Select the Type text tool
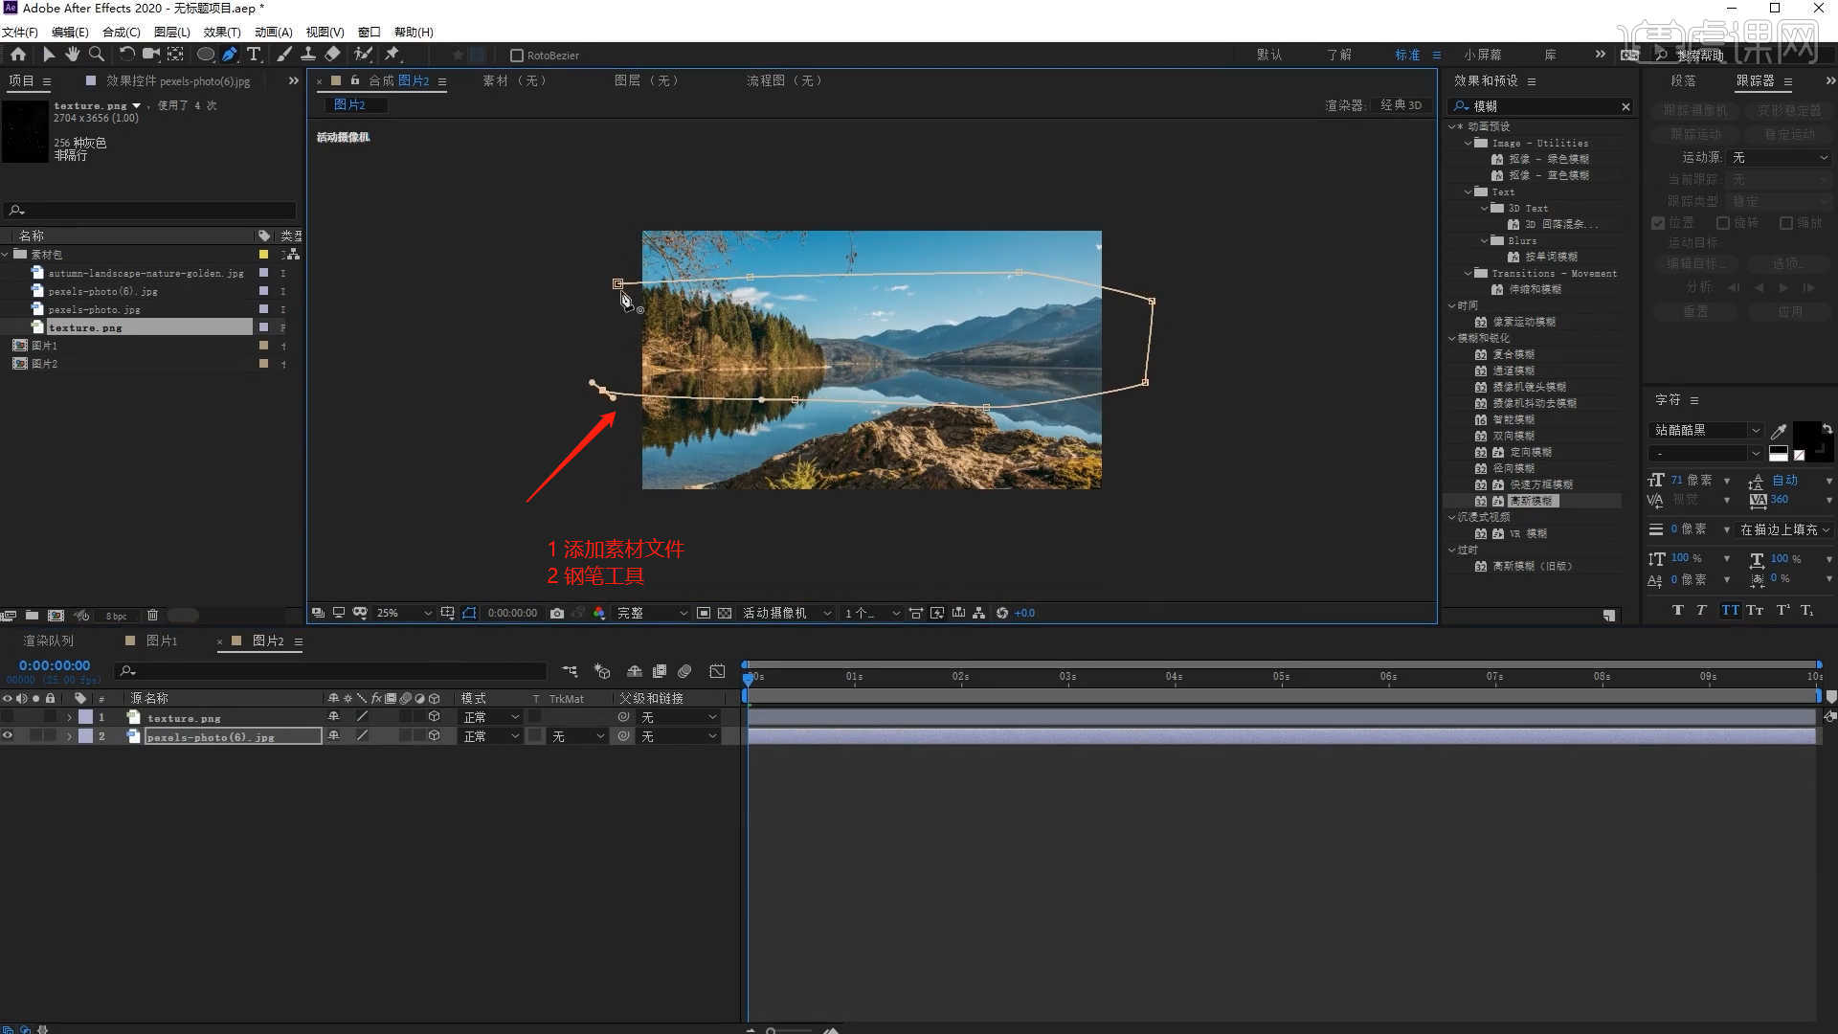Screen dimensions: 1838x1034 [253, 55]
